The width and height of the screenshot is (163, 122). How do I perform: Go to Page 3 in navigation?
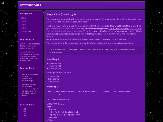coord(23,28)
